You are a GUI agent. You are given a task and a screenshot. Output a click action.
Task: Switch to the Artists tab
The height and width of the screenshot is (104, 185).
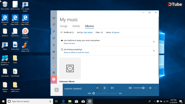point(76,26)
